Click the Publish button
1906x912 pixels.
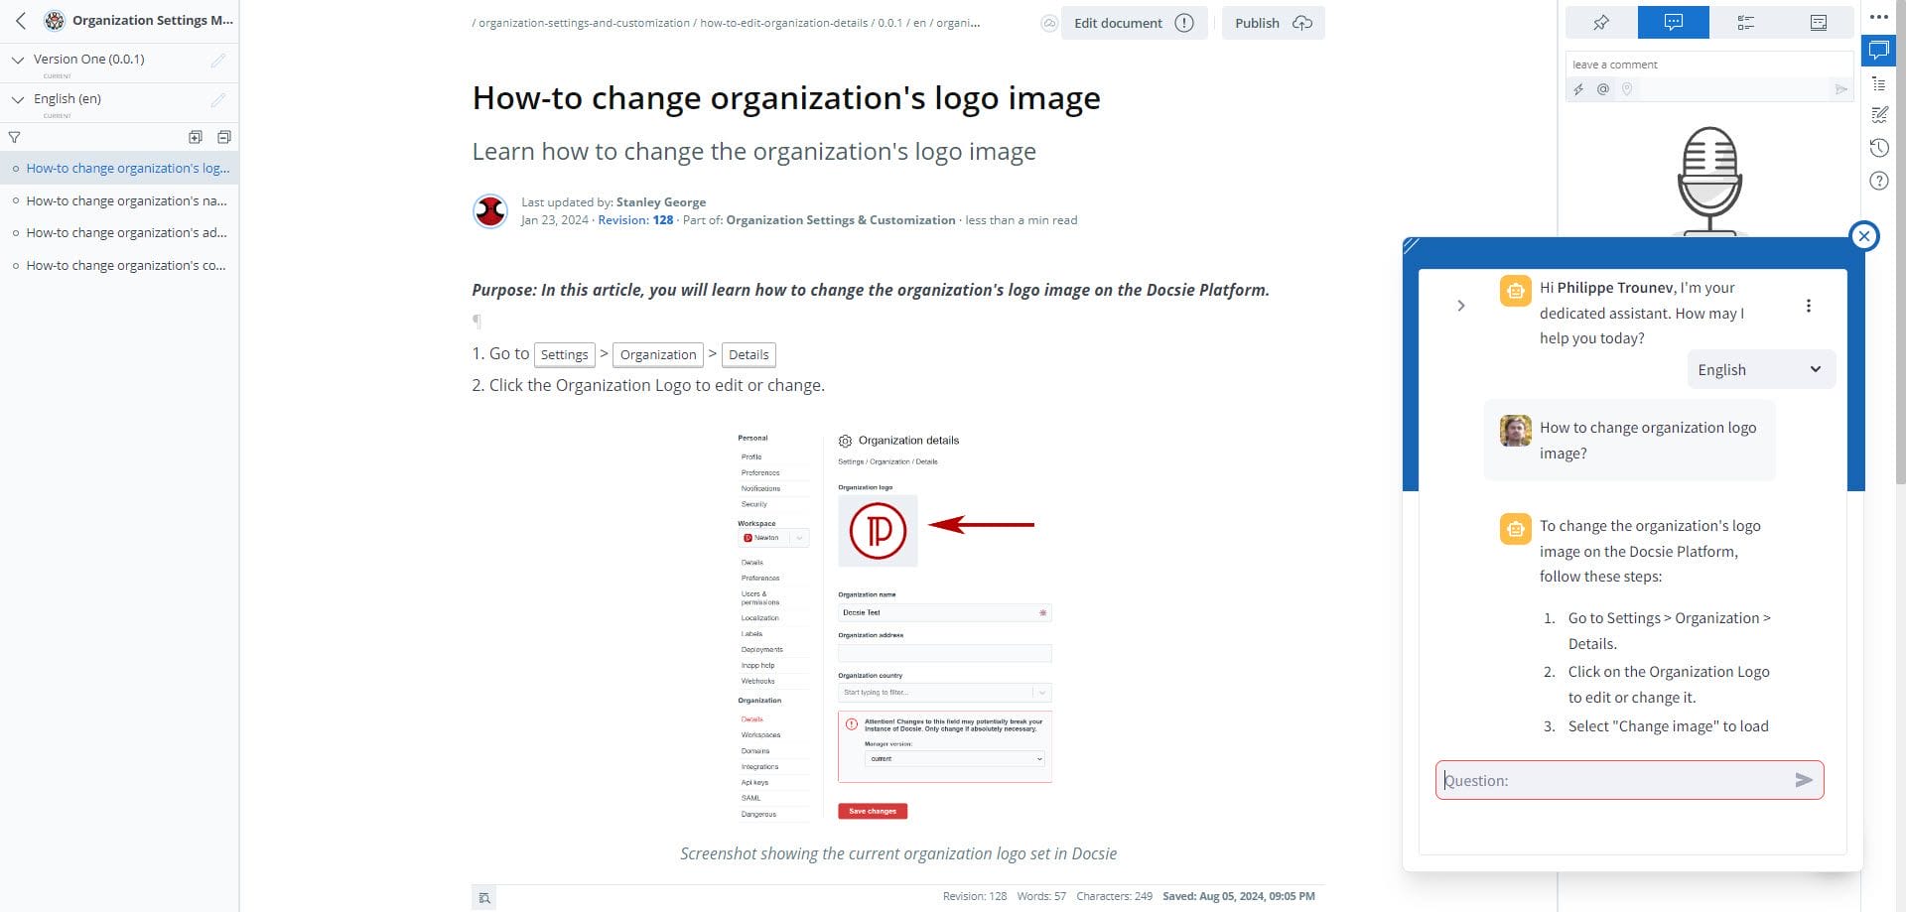[x=1273, y=23]
